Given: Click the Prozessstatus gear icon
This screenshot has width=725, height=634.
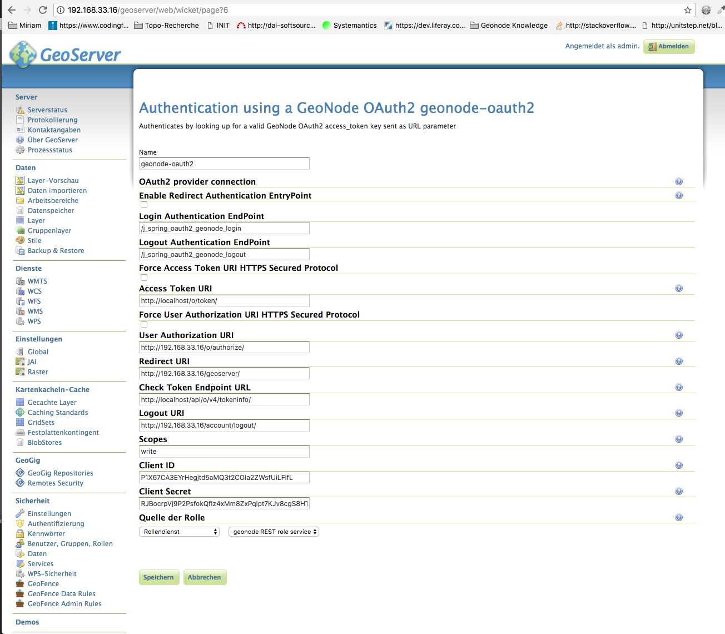Looking at the screenshot, I should pos(20,150).
